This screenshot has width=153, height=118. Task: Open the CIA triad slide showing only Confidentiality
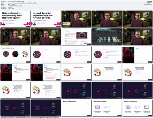point(46,55)
